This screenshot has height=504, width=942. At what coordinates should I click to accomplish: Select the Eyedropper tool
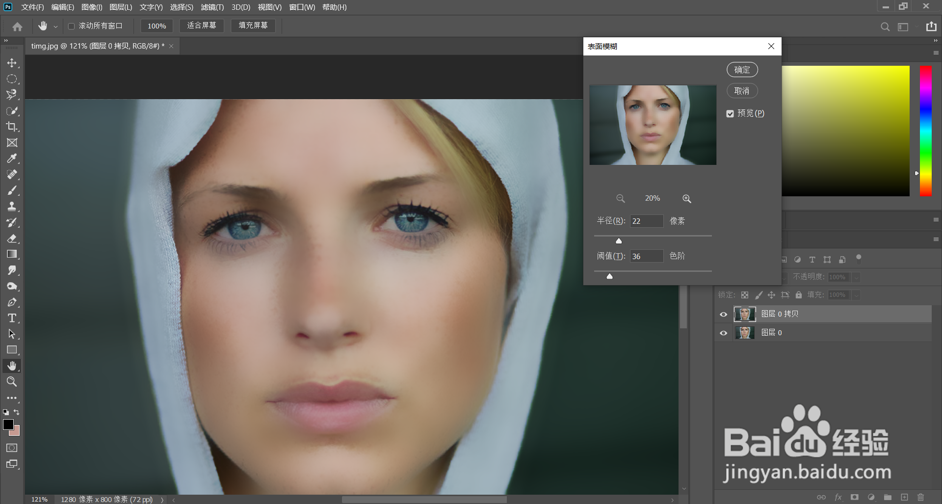coord(12,159)
